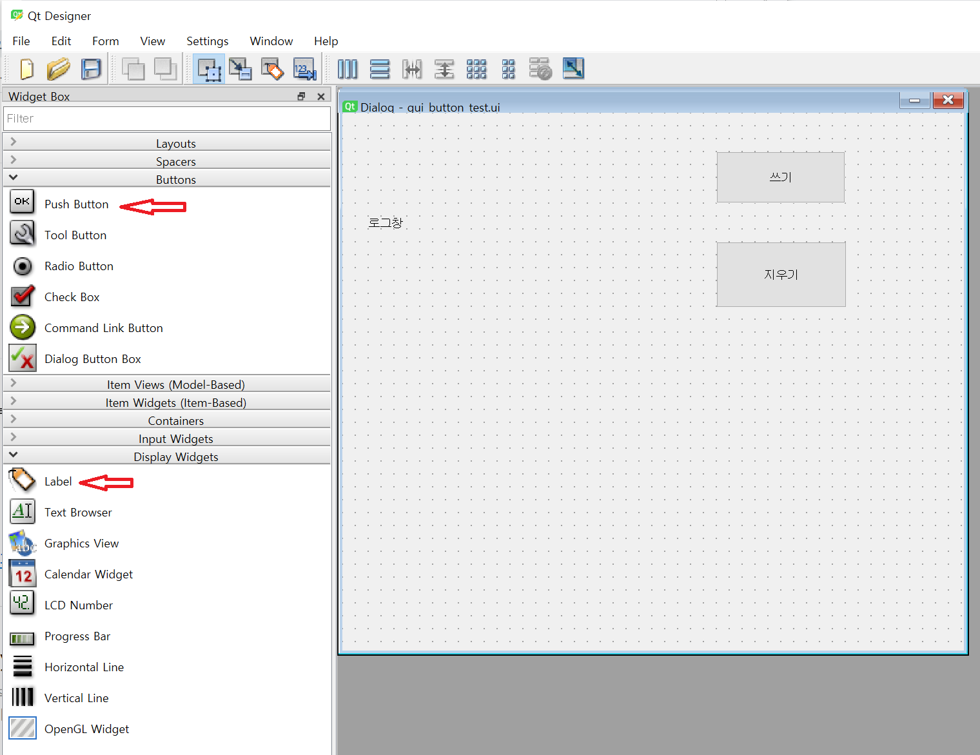The image size is (980, 755).
Task: Open the Form menu
Action: 105,41
